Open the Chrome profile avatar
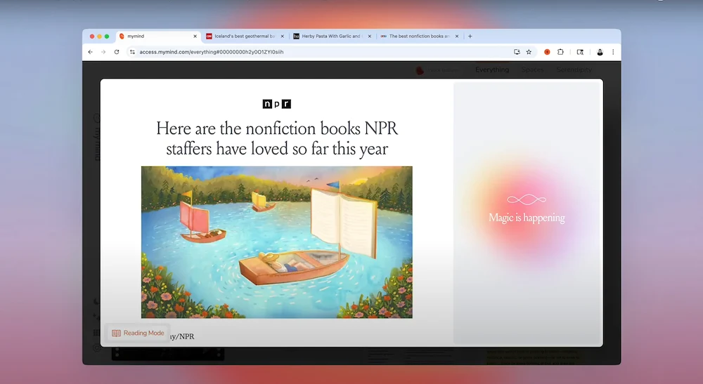 click(x=600, y=52)
